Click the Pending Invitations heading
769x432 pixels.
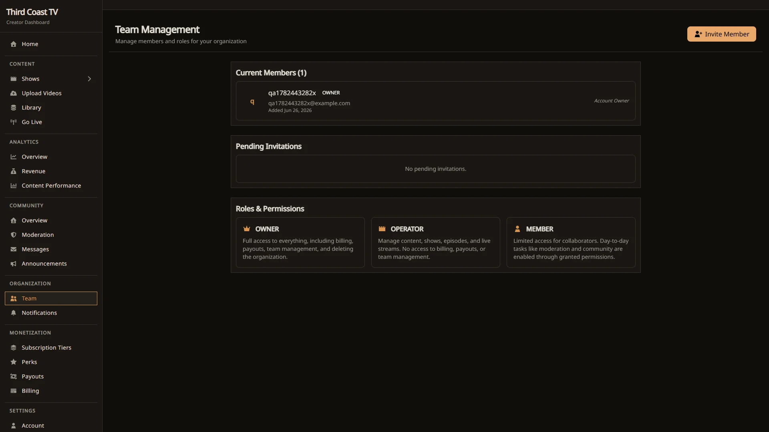click(x=268, y=146)
